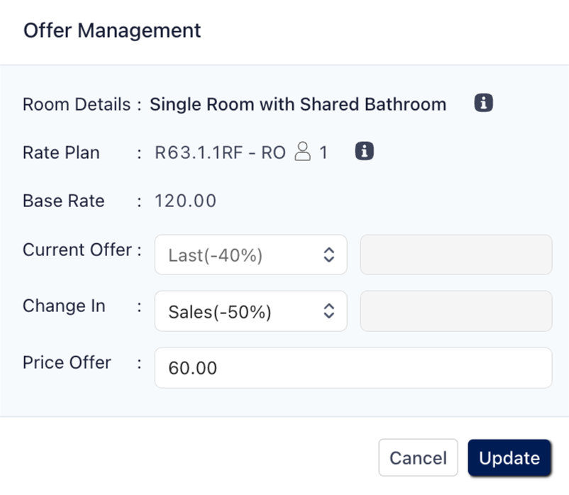Image resolution: width=569 pixels, height=495 pixels.
Task: Click the Price Offer label
Action: (67, 363)
